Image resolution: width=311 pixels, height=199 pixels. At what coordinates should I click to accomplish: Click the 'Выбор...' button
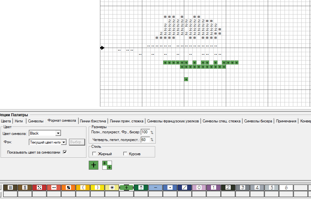coord(77,142)
